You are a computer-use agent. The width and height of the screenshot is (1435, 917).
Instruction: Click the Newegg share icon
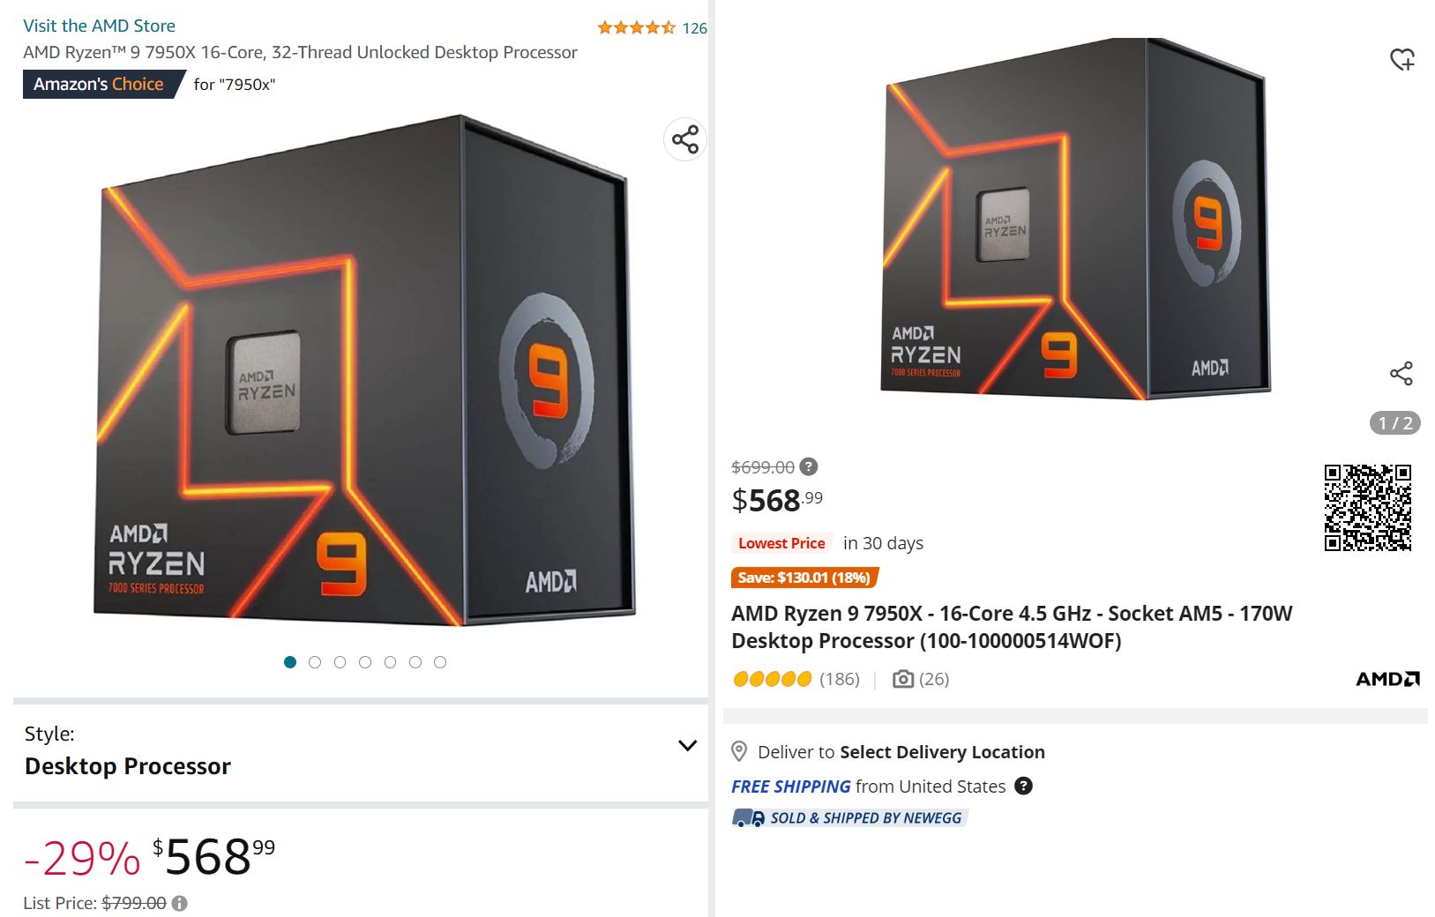pos(1401,373)
